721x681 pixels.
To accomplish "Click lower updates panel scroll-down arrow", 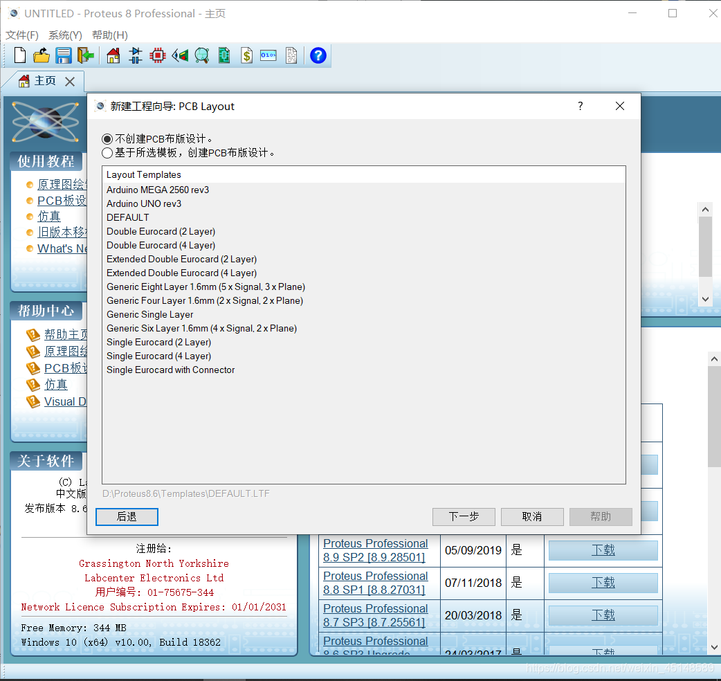I will click(714, 647).
